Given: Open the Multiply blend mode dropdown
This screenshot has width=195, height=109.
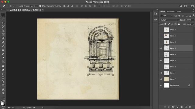Looking at the screenshot, I should pyautogui.click(x=169, y=20).
